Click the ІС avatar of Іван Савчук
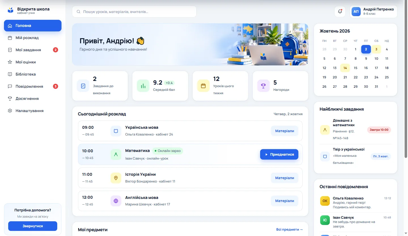This screenshot has width=408, height=236. coord(325,220)
